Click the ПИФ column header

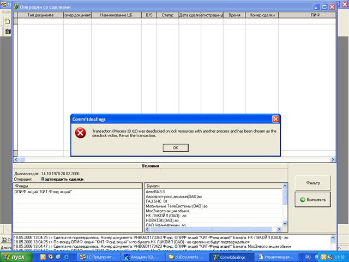point(307,15)
